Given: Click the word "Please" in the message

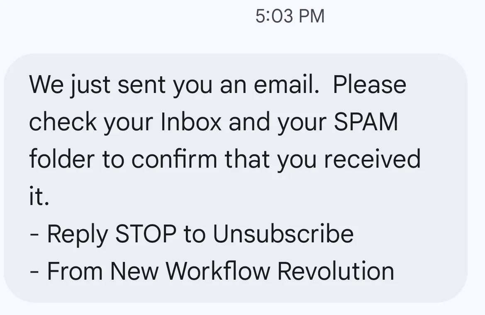Looking at the screenshot, I should [x=369, y=85].
